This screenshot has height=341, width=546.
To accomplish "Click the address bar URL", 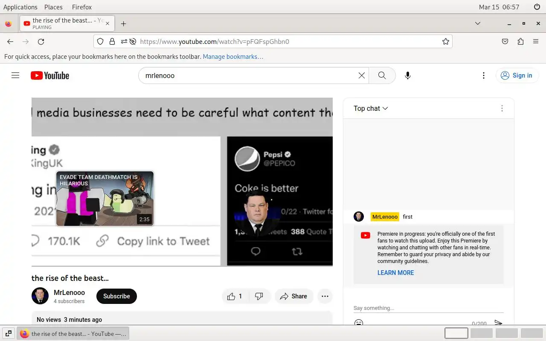I will [x=215, y=41].
